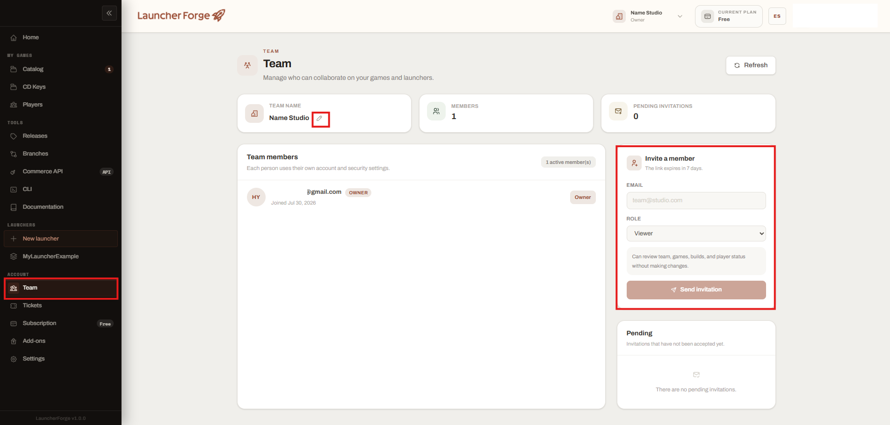Click the paper plane icon on Send invitation
890x425 pixels.
(673, 290)
